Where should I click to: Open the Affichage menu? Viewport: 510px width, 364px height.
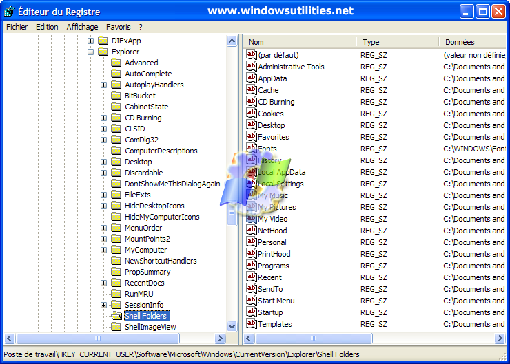point(82,27)
